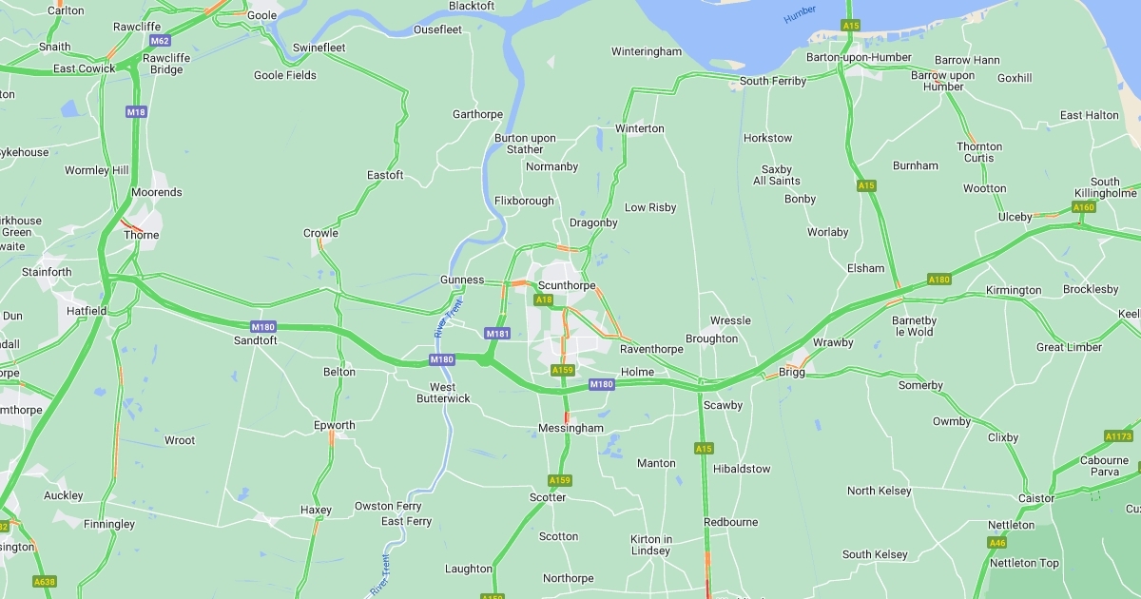Select the Scunthorpe town label

567,285
